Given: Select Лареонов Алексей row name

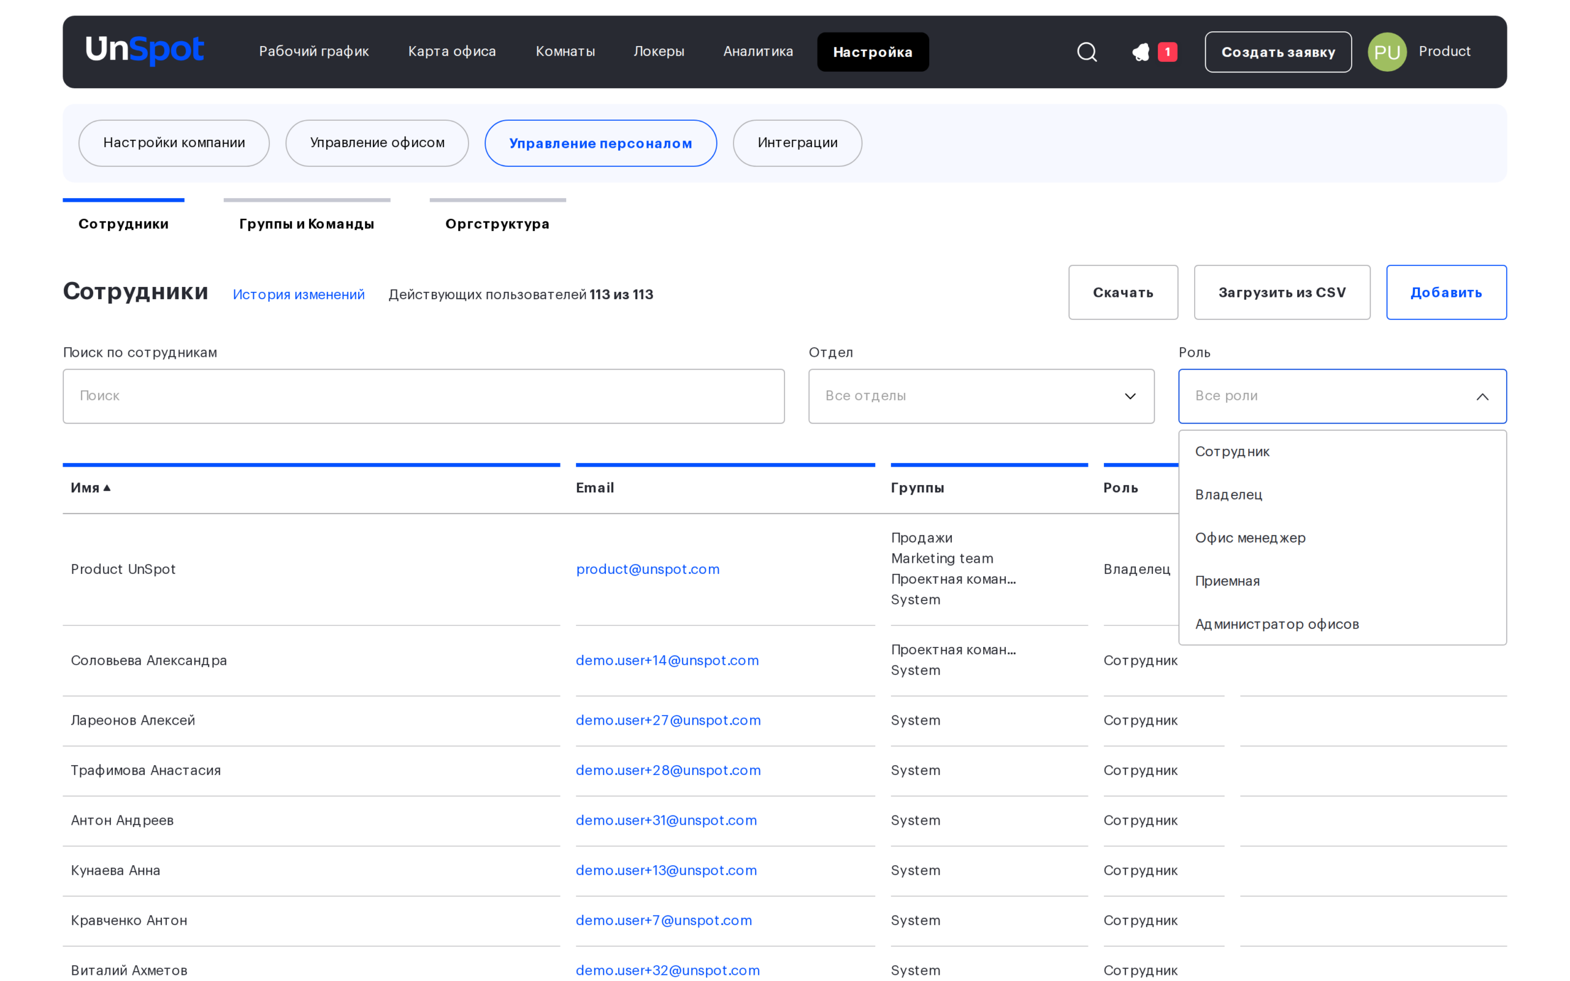Looking at the screenshot, I should [133, 720].
